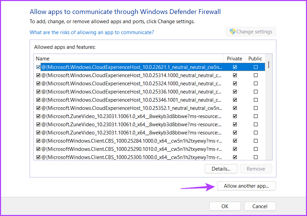Check Public box for CloudExperienceHost_10.0.25346.1001
Screen dimensions: 307x216
tap(256, 100)
